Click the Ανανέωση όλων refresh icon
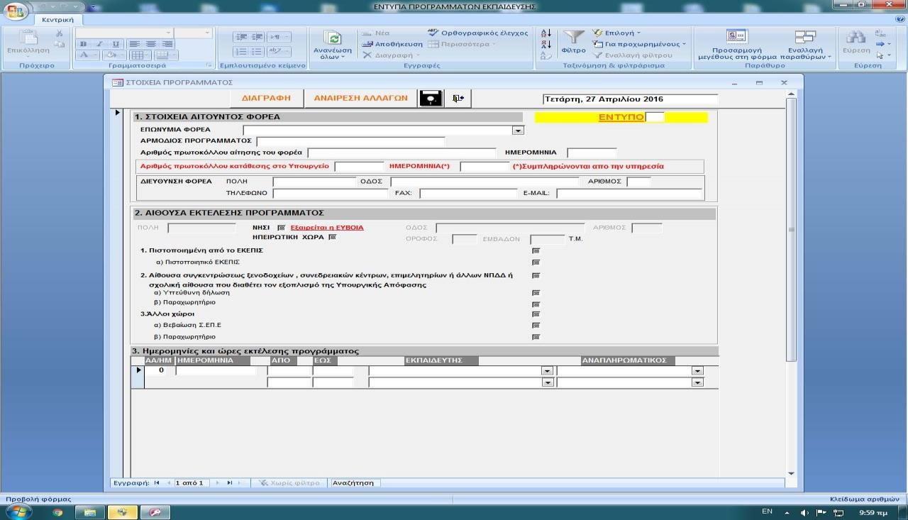The image size is (908, 520). click(x=333, y=38)
